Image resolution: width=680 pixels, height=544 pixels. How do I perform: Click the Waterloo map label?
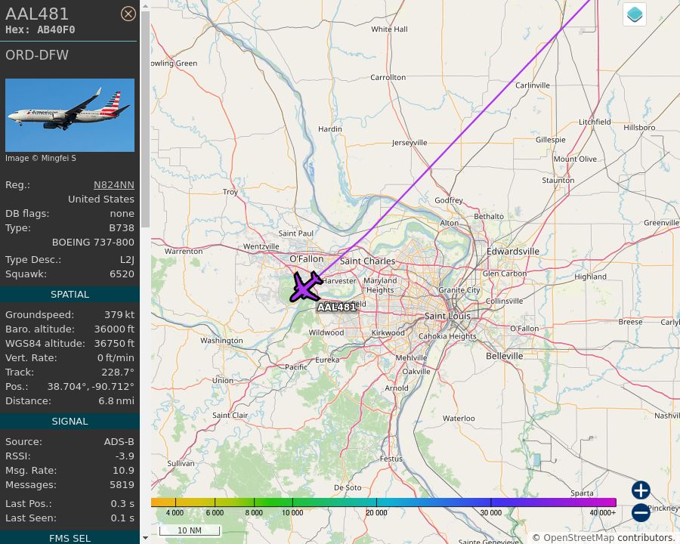459,419
